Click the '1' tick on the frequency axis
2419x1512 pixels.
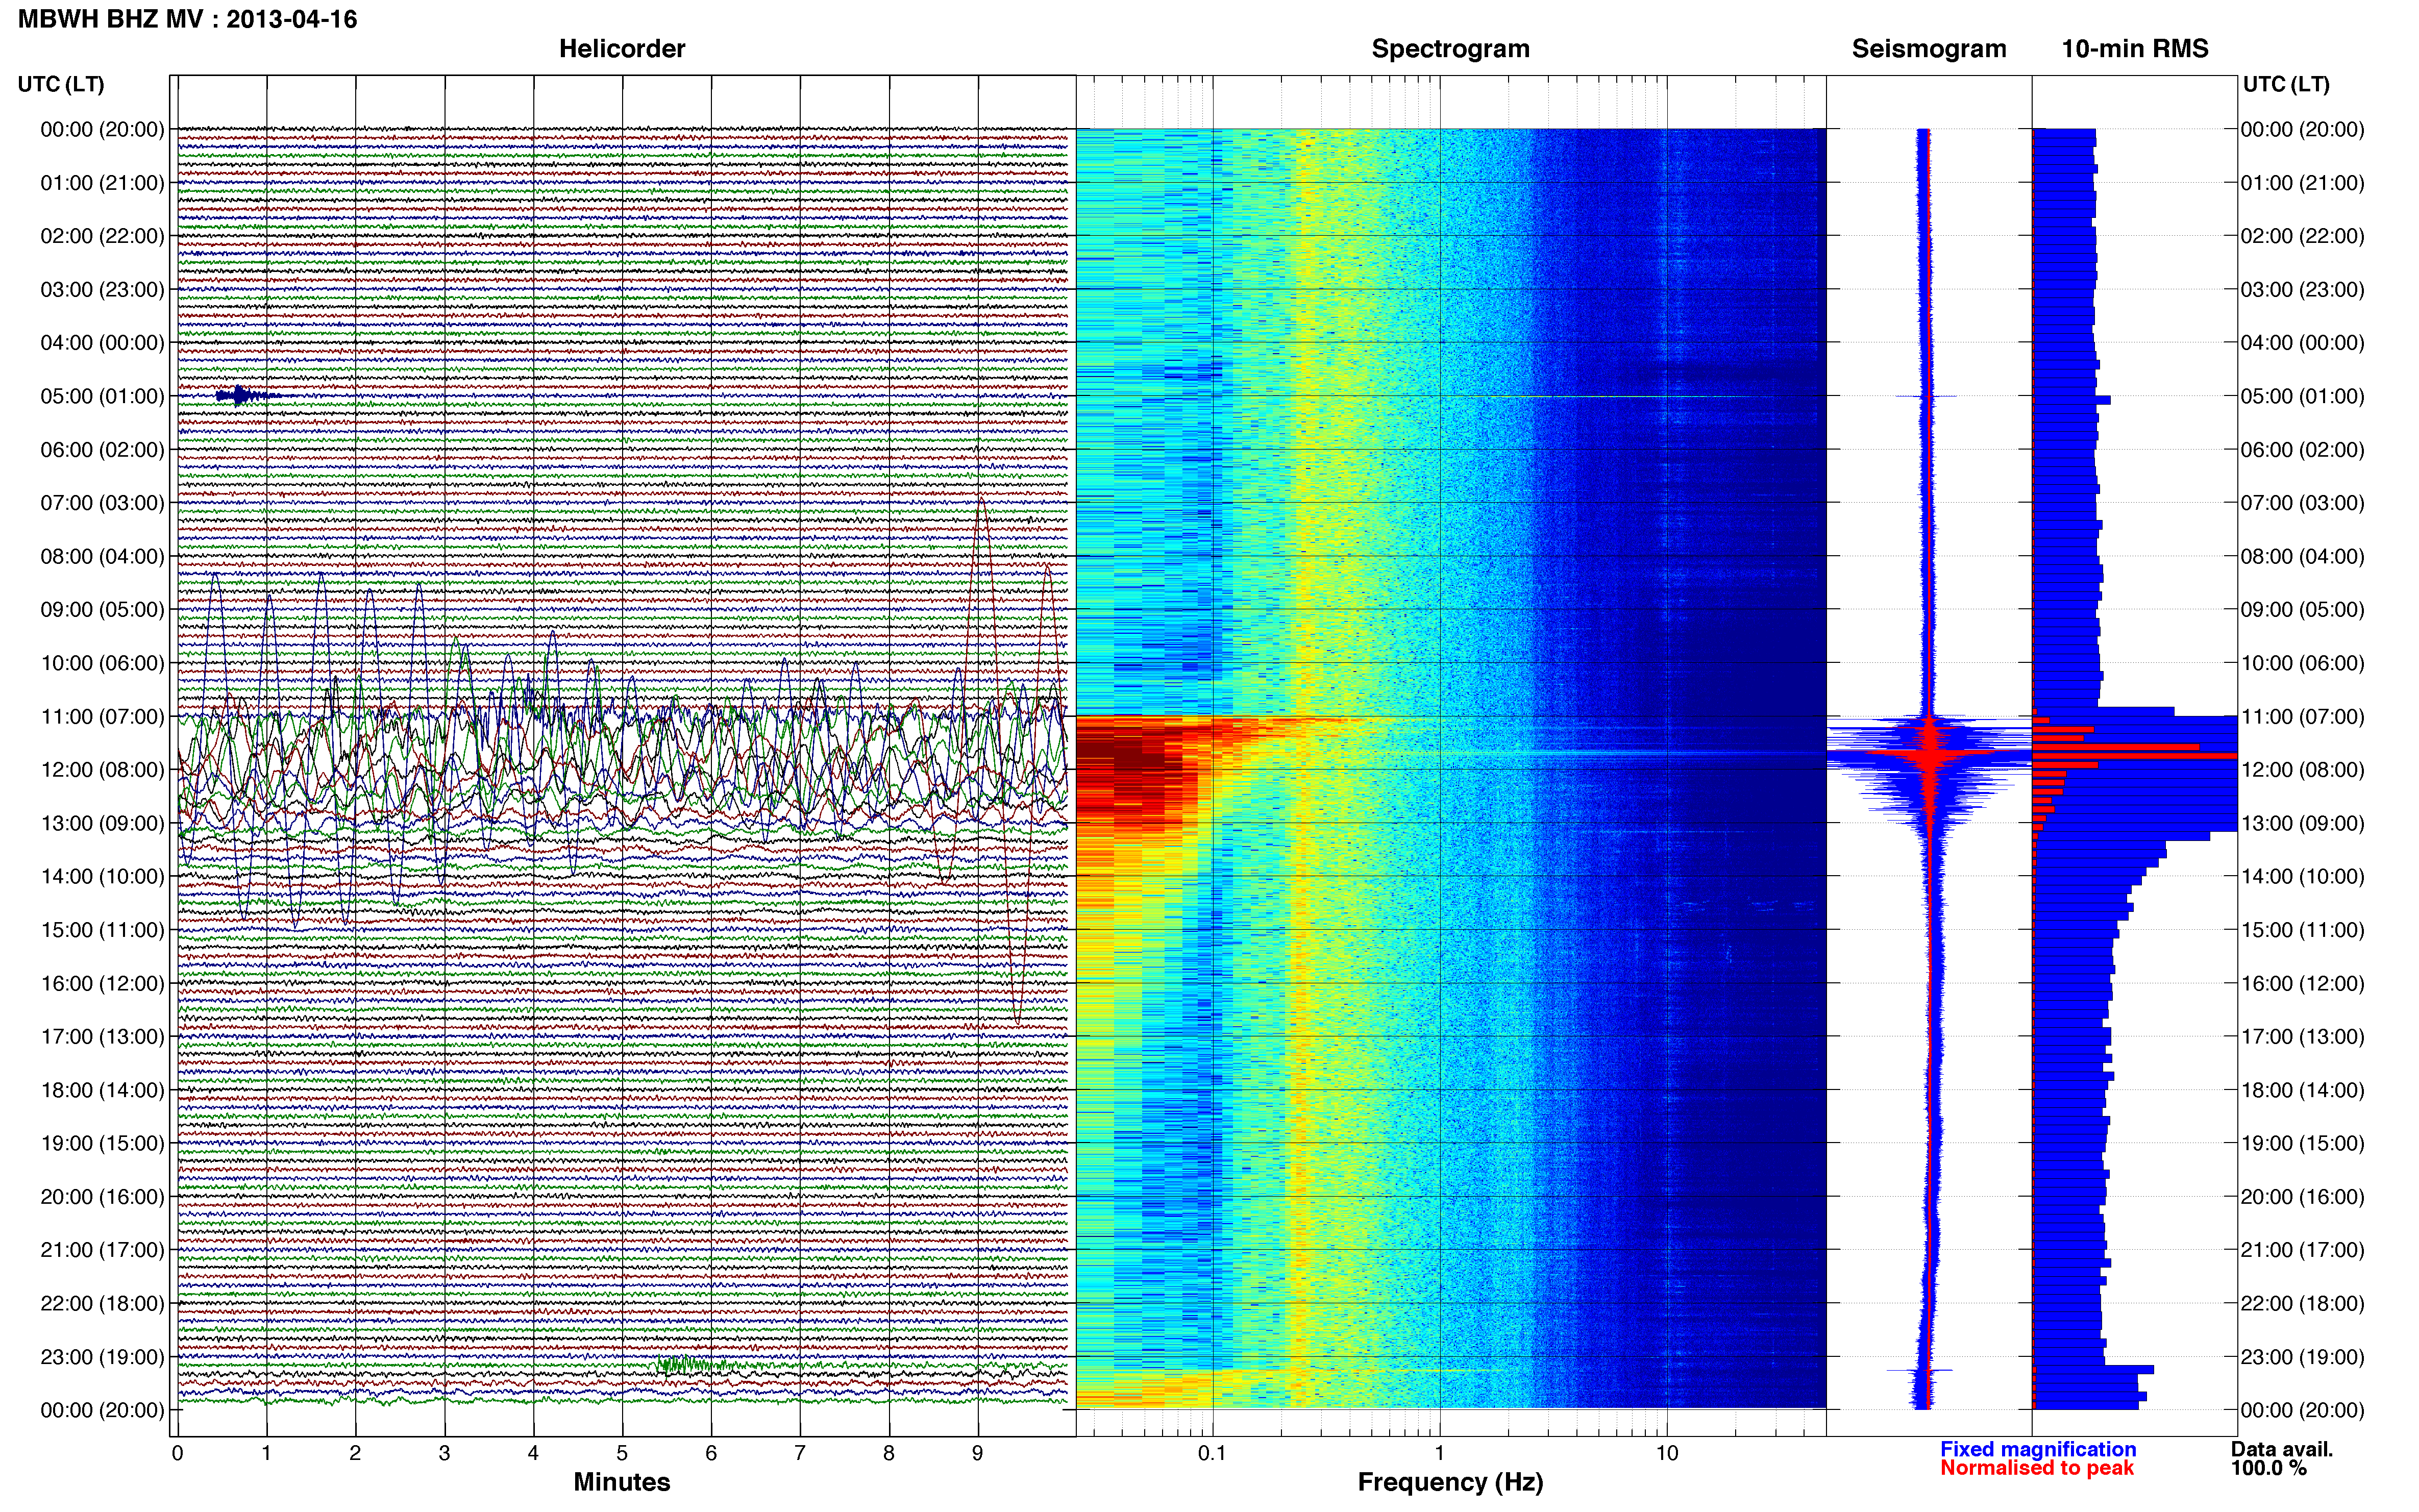pos(1439,1453)
